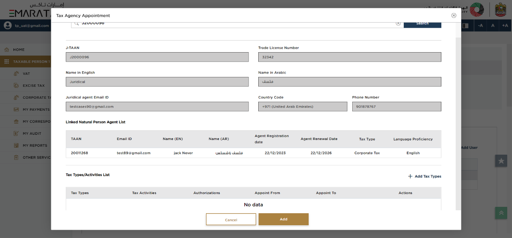Open EXCISE TAX in the sidebar
Viewport: 512px width, 238px height.
33,86
